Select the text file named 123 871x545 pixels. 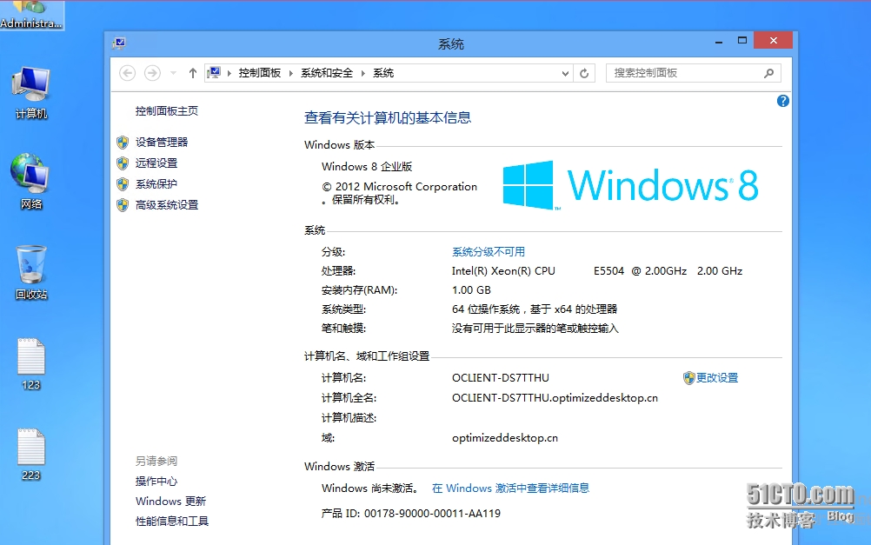[31, 364]
